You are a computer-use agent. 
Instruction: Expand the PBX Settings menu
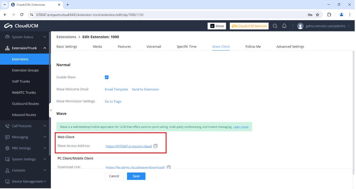pyautogui.click(x=25, y=148)
